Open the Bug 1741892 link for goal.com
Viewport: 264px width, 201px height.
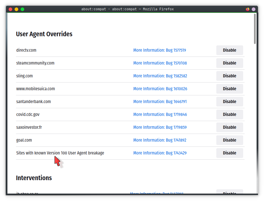point(160,140)
